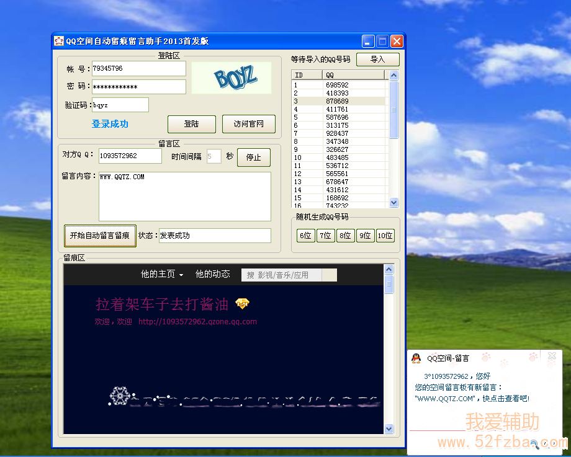Minimize the QQ空间 helper window
This screenshot has height=457, width=571.
pyautogui.click(x=368, y=41)
